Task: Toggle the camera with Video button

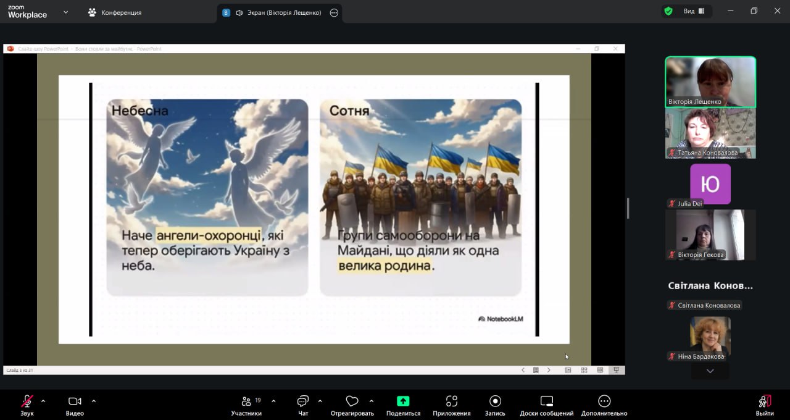Action: point(75,401)
